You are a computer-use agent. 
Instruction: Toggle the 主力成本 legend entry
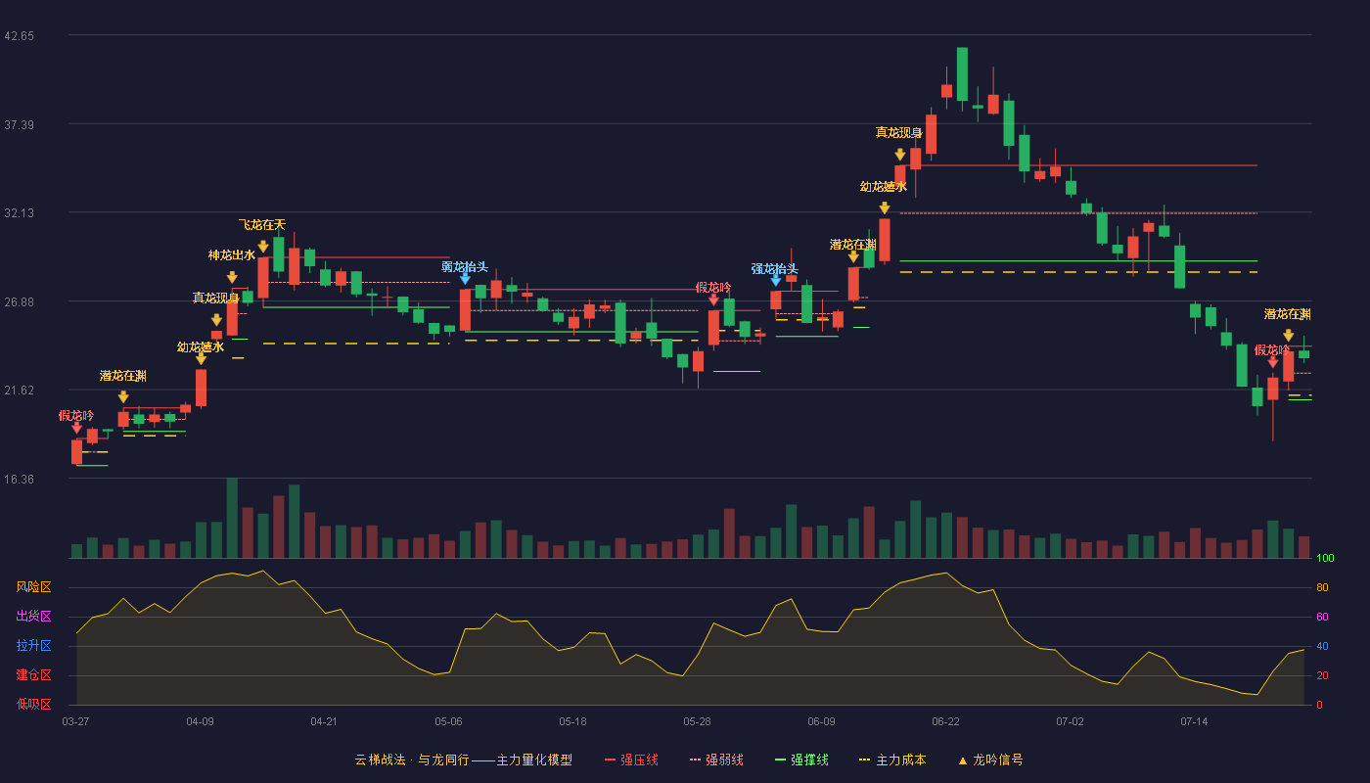click(892, 760)
